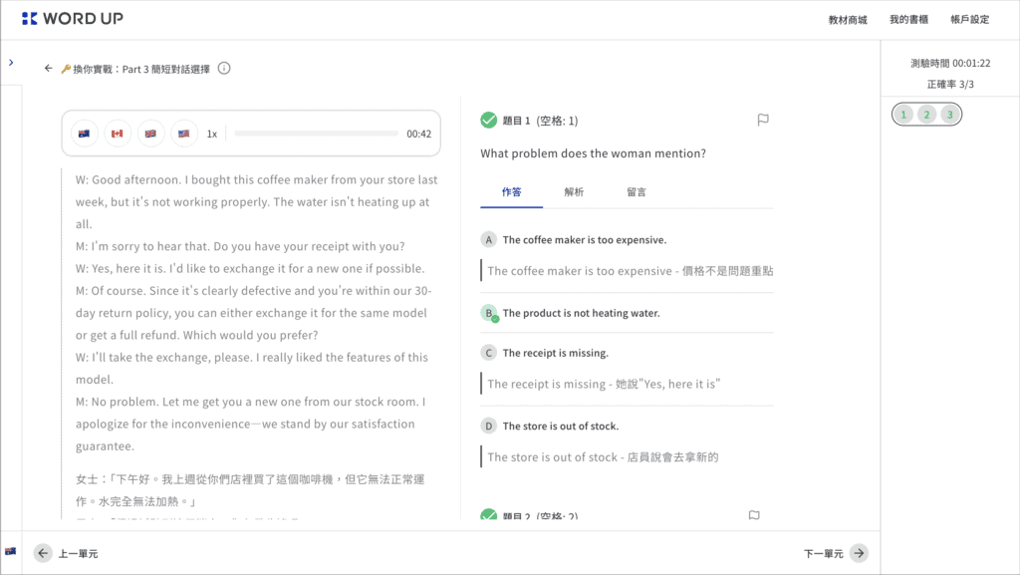The image size is (1020, 575).
Task: Change the 1x playback speed
Action: pyautogui.click(x=212, y=134)
